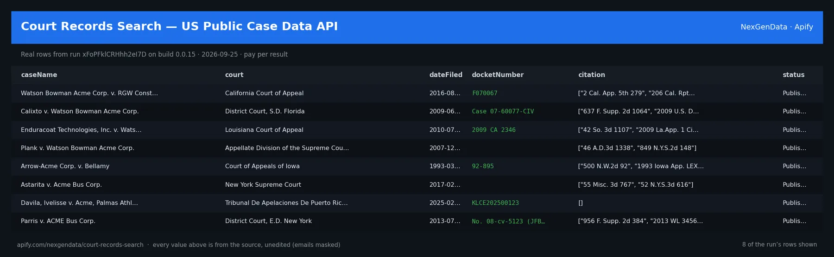Click date filed 2009-06… cell
The height and width of the screenshot is (257, 834).
445,111
